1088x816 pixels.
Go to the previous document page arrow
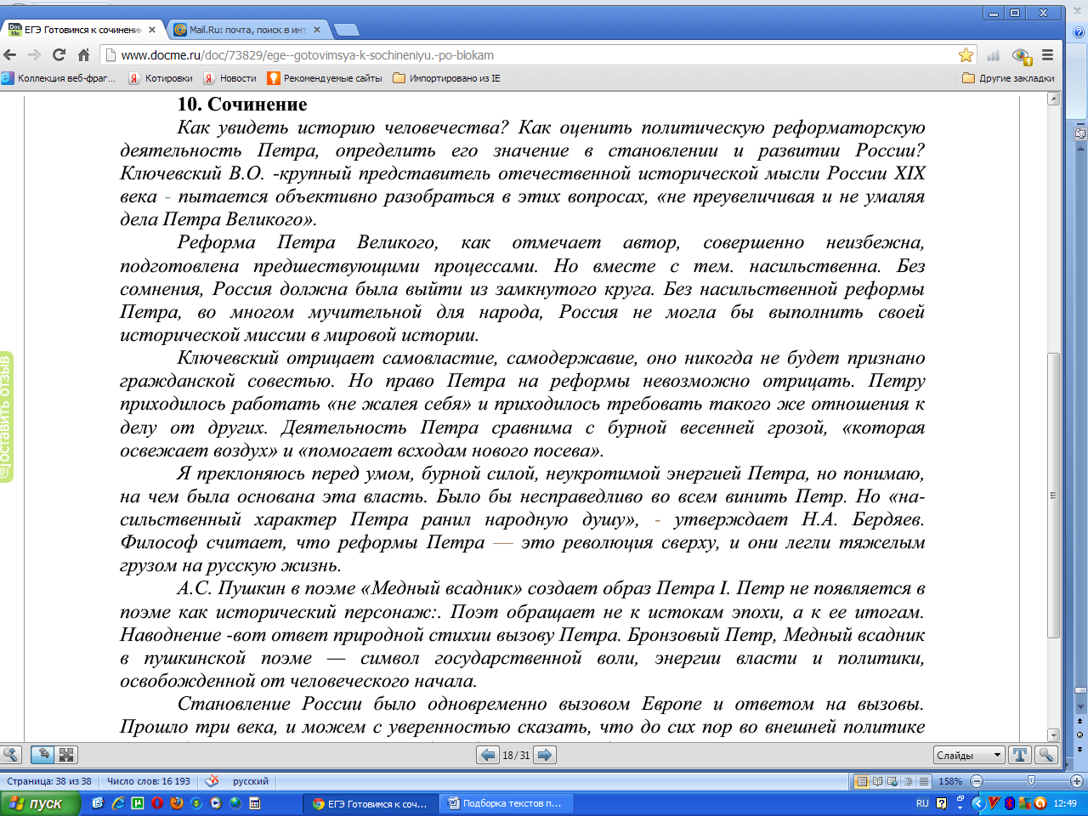[488, 755]
